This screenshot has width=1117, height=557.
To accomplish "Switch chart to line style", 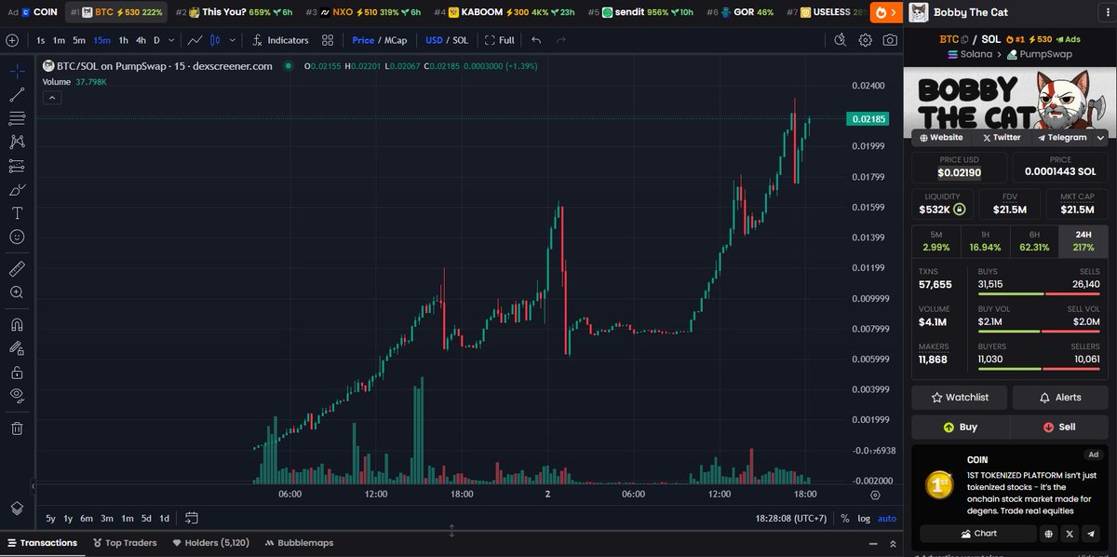I will point(195,40).
